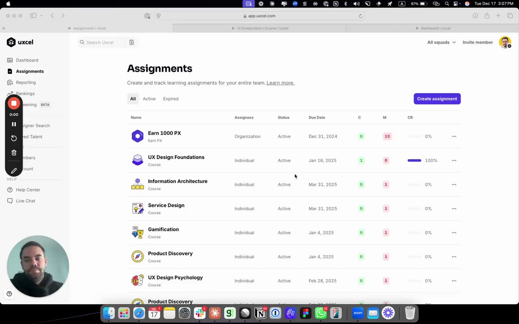Screen dimensions: 519x324
Task: Select the All filter tab
Action: 133,99
